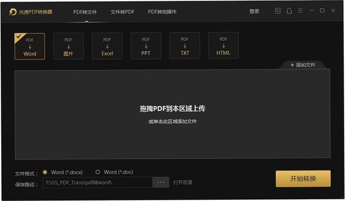Maximize the converter window

(322, 10)
